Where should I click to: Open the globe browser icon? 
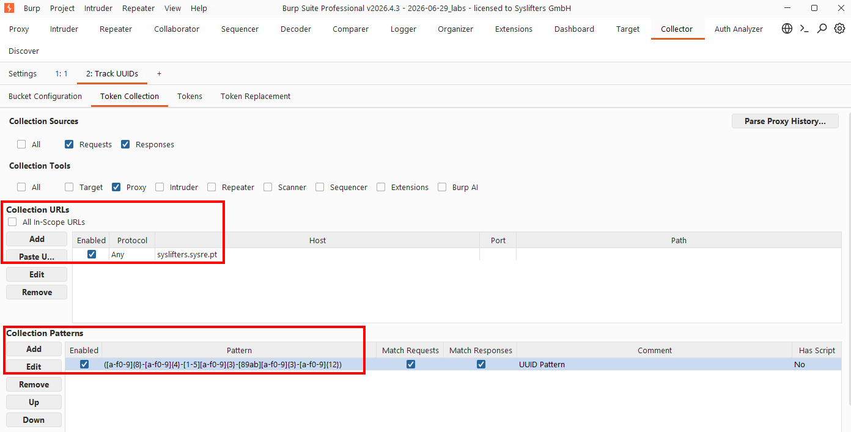(787, 29)
